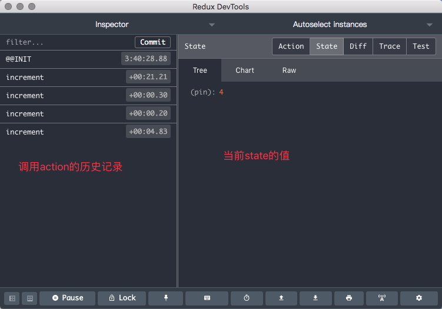The width and height of the screenshot is (442, 309).
Task: Click the State header label
Action: 195,46
